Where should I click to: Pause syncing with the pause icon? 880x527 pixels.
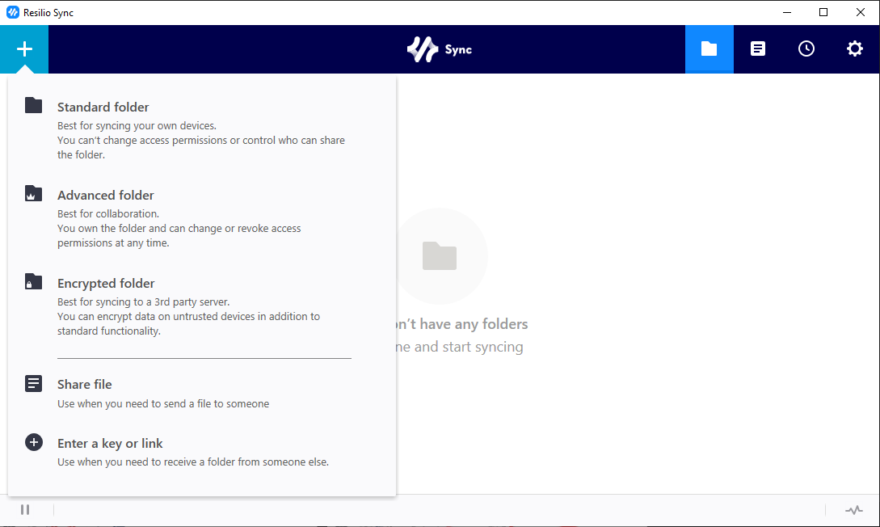(x=25, y=509)
